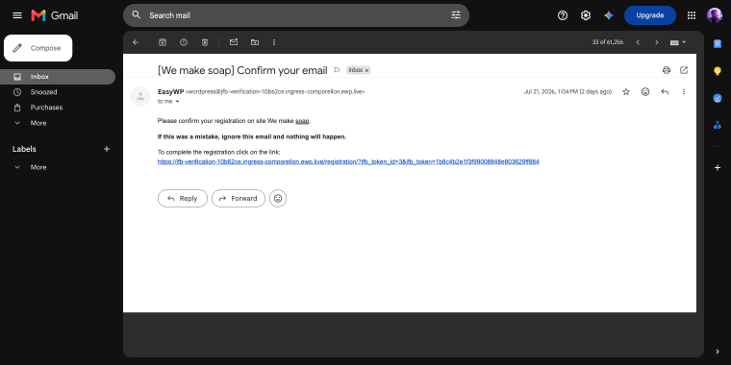The height and width of the screenshot is (365, 731).
Task: Click the Forward button
Action: (239, 198)
